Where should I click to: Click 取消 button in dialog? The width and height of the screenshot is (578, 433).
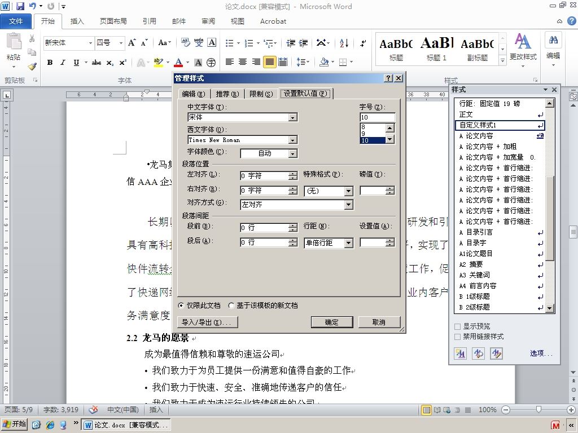[x=379, y=322]
